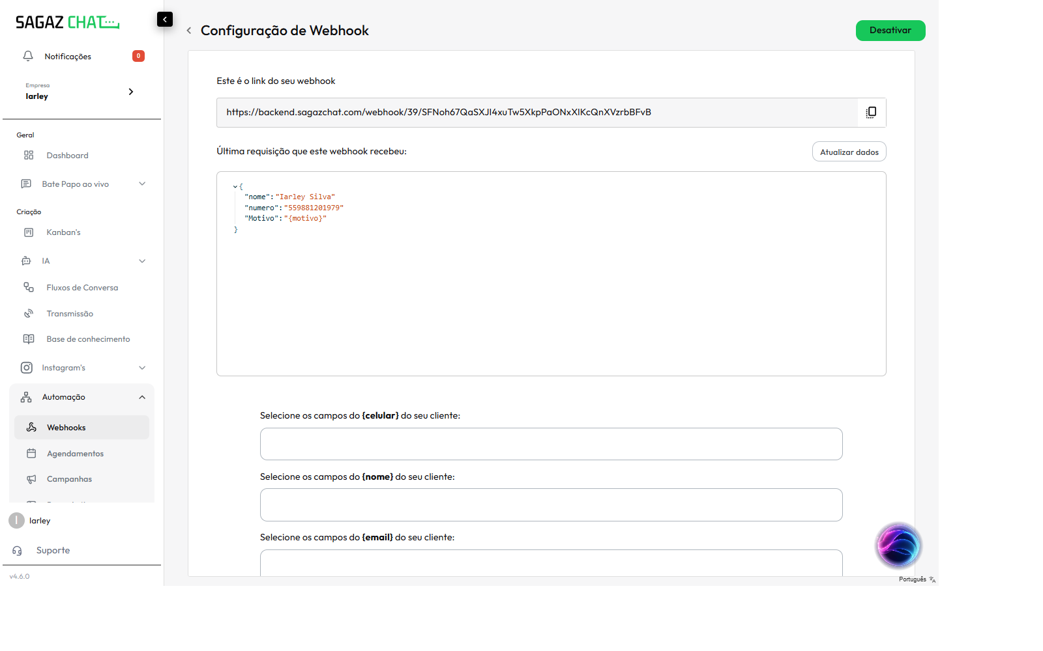Image resolution: width=1043 pixels, height=651 pixels.
Task: Click the IA robot icon
Action: tap(26, 260)
